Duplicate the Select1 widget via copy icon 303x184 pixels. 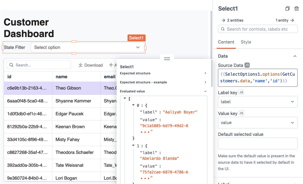[x=287, y=8]
